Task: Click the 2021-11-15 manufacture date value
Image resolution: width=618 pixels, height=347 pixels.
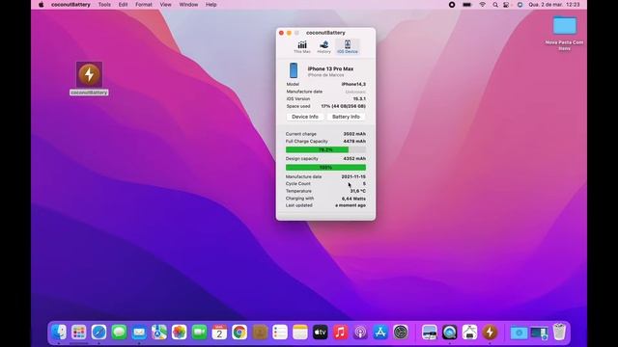Action: [353, 176]
